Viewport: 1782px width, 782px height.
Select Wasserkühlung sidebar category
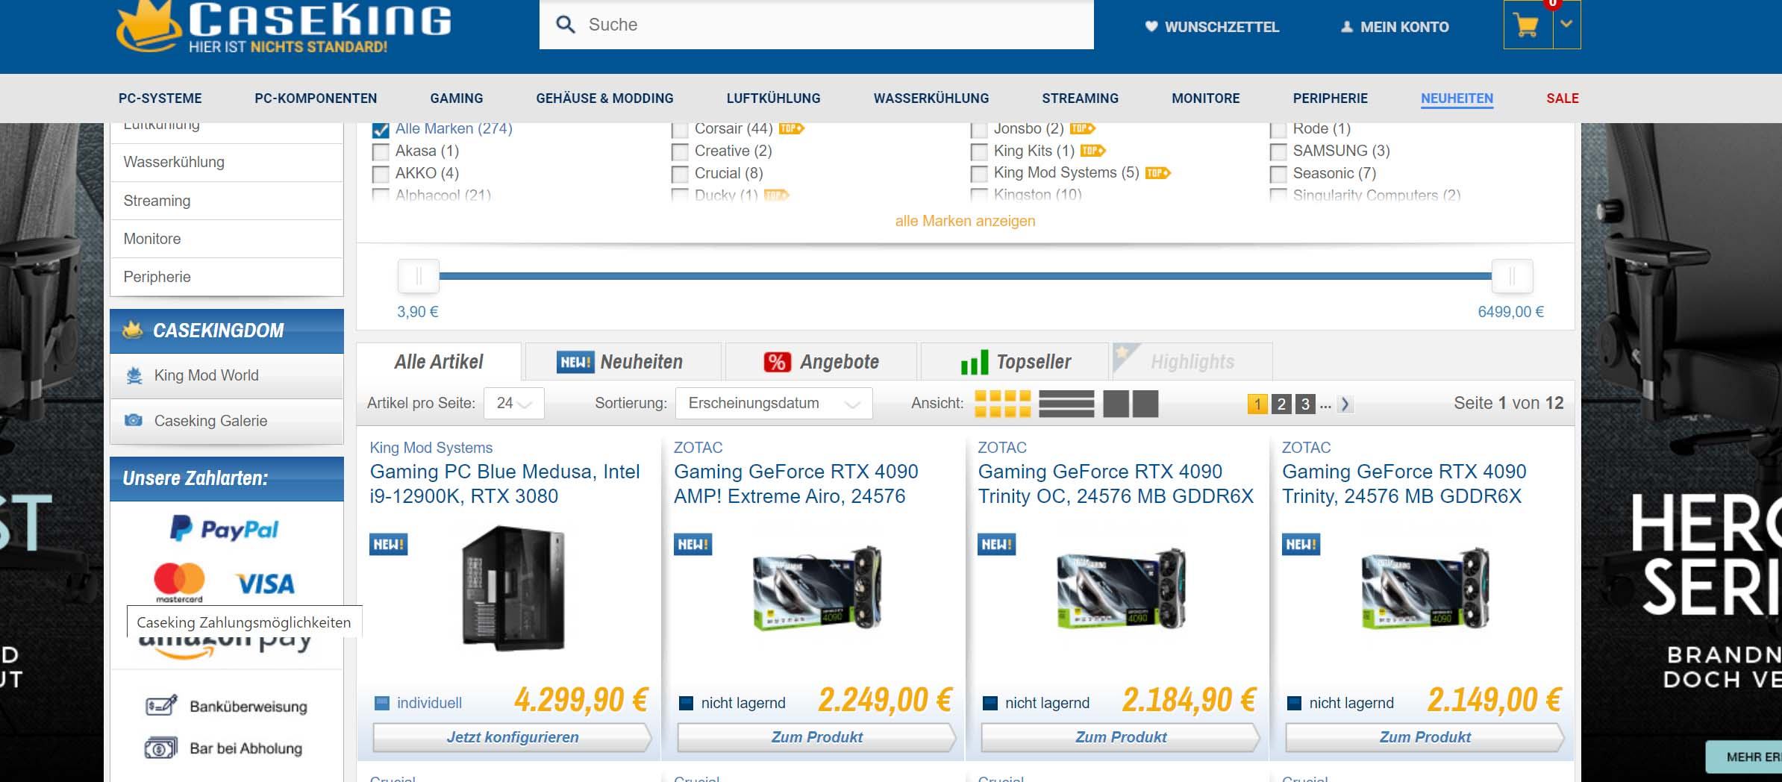tap(227, 162)
